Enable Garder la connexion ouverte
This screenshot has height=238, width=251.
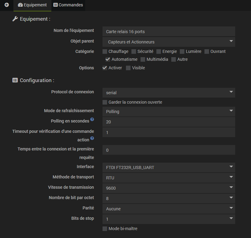105,102
